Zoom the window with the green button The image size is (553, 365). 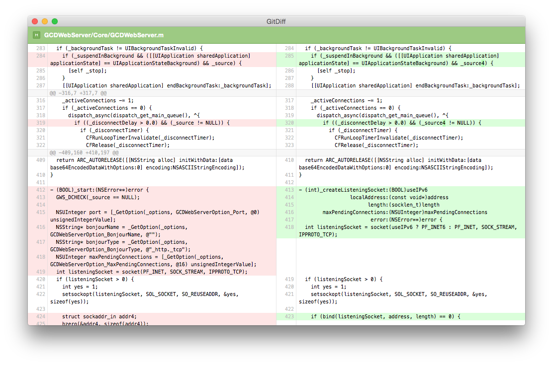[55, 21]
